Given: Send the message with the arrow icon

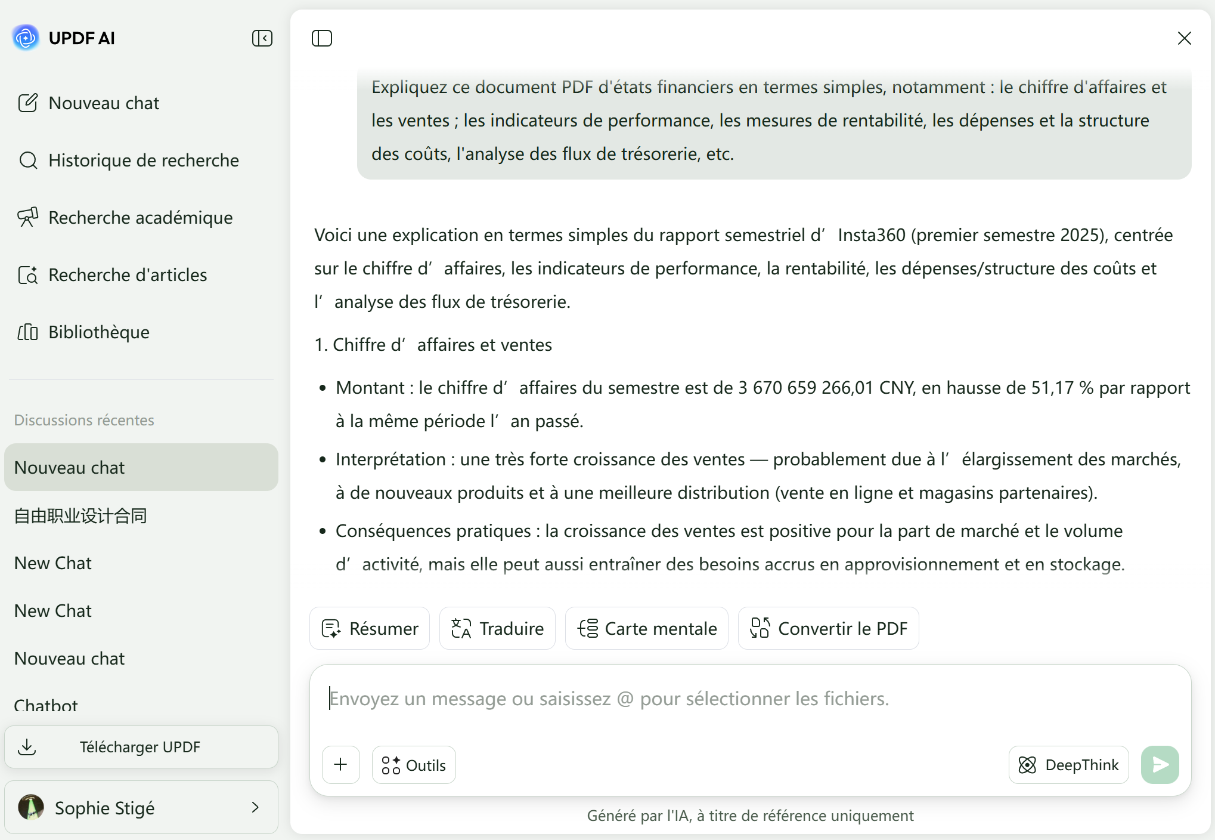Looking at the screenshot, I should [1159, 764].
